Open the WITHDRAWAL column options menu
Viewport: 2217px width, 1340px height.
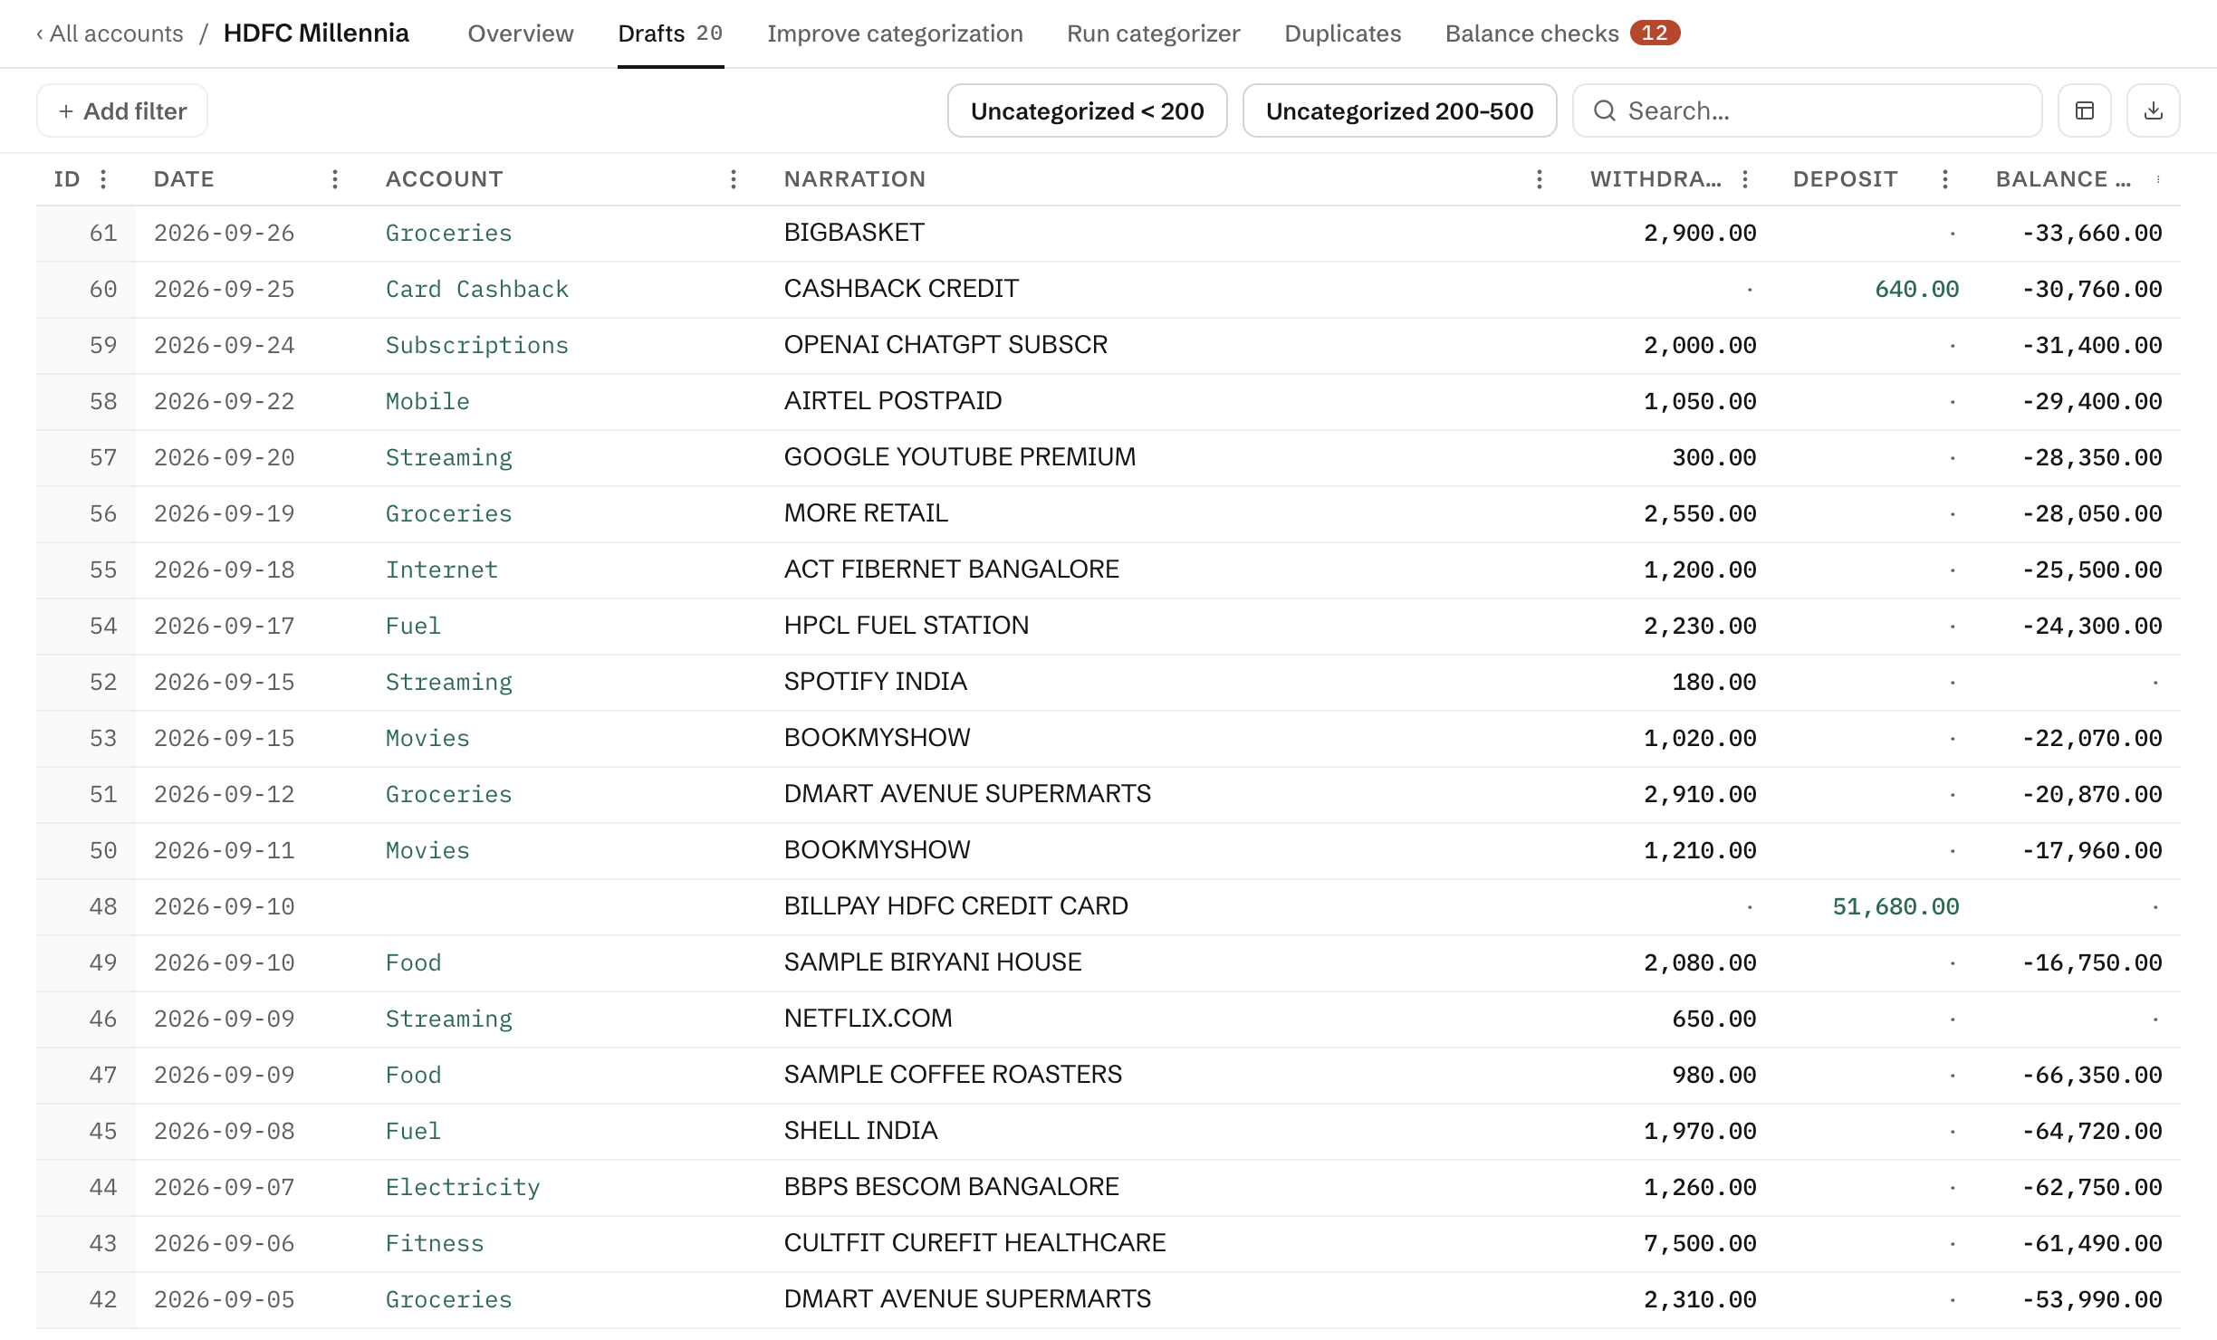(1745, 179)
